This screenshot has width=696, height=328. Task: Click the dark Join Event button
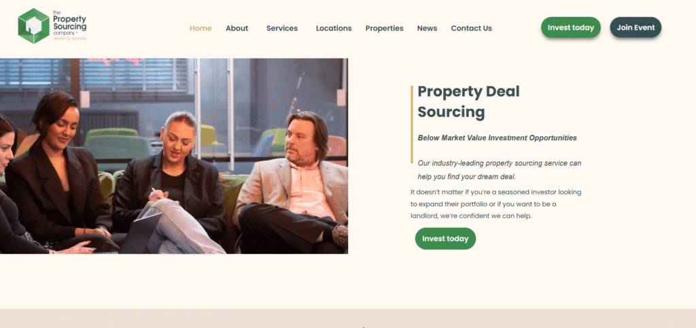click(636, 27)
